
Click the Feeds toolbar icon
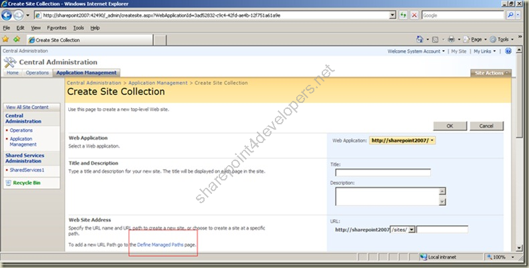[x=435, y=39]
